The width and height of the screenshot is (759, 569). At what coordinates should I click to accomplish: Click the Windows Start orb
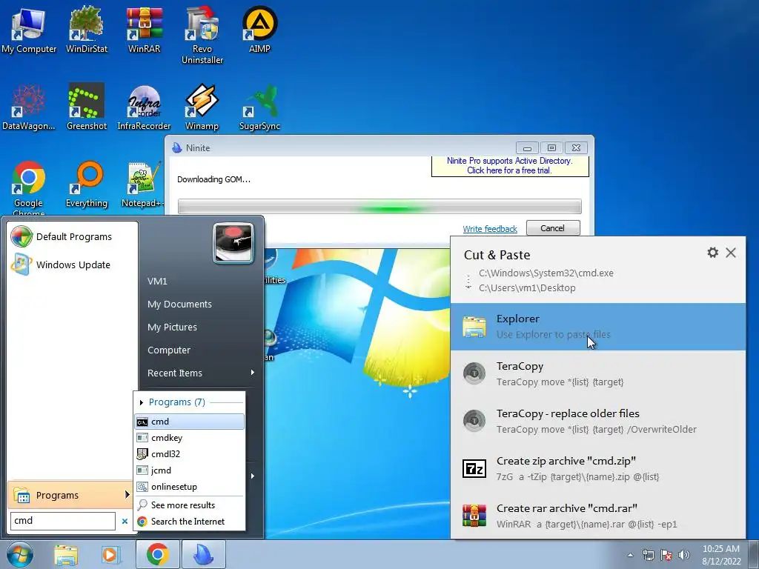19,554
